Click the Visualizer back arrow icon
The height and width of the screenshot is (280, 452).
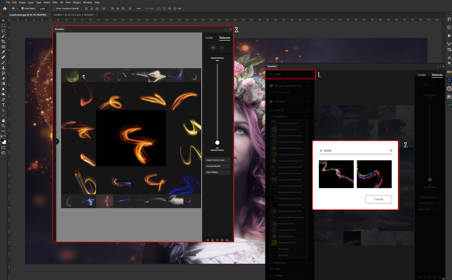[213, 48]
